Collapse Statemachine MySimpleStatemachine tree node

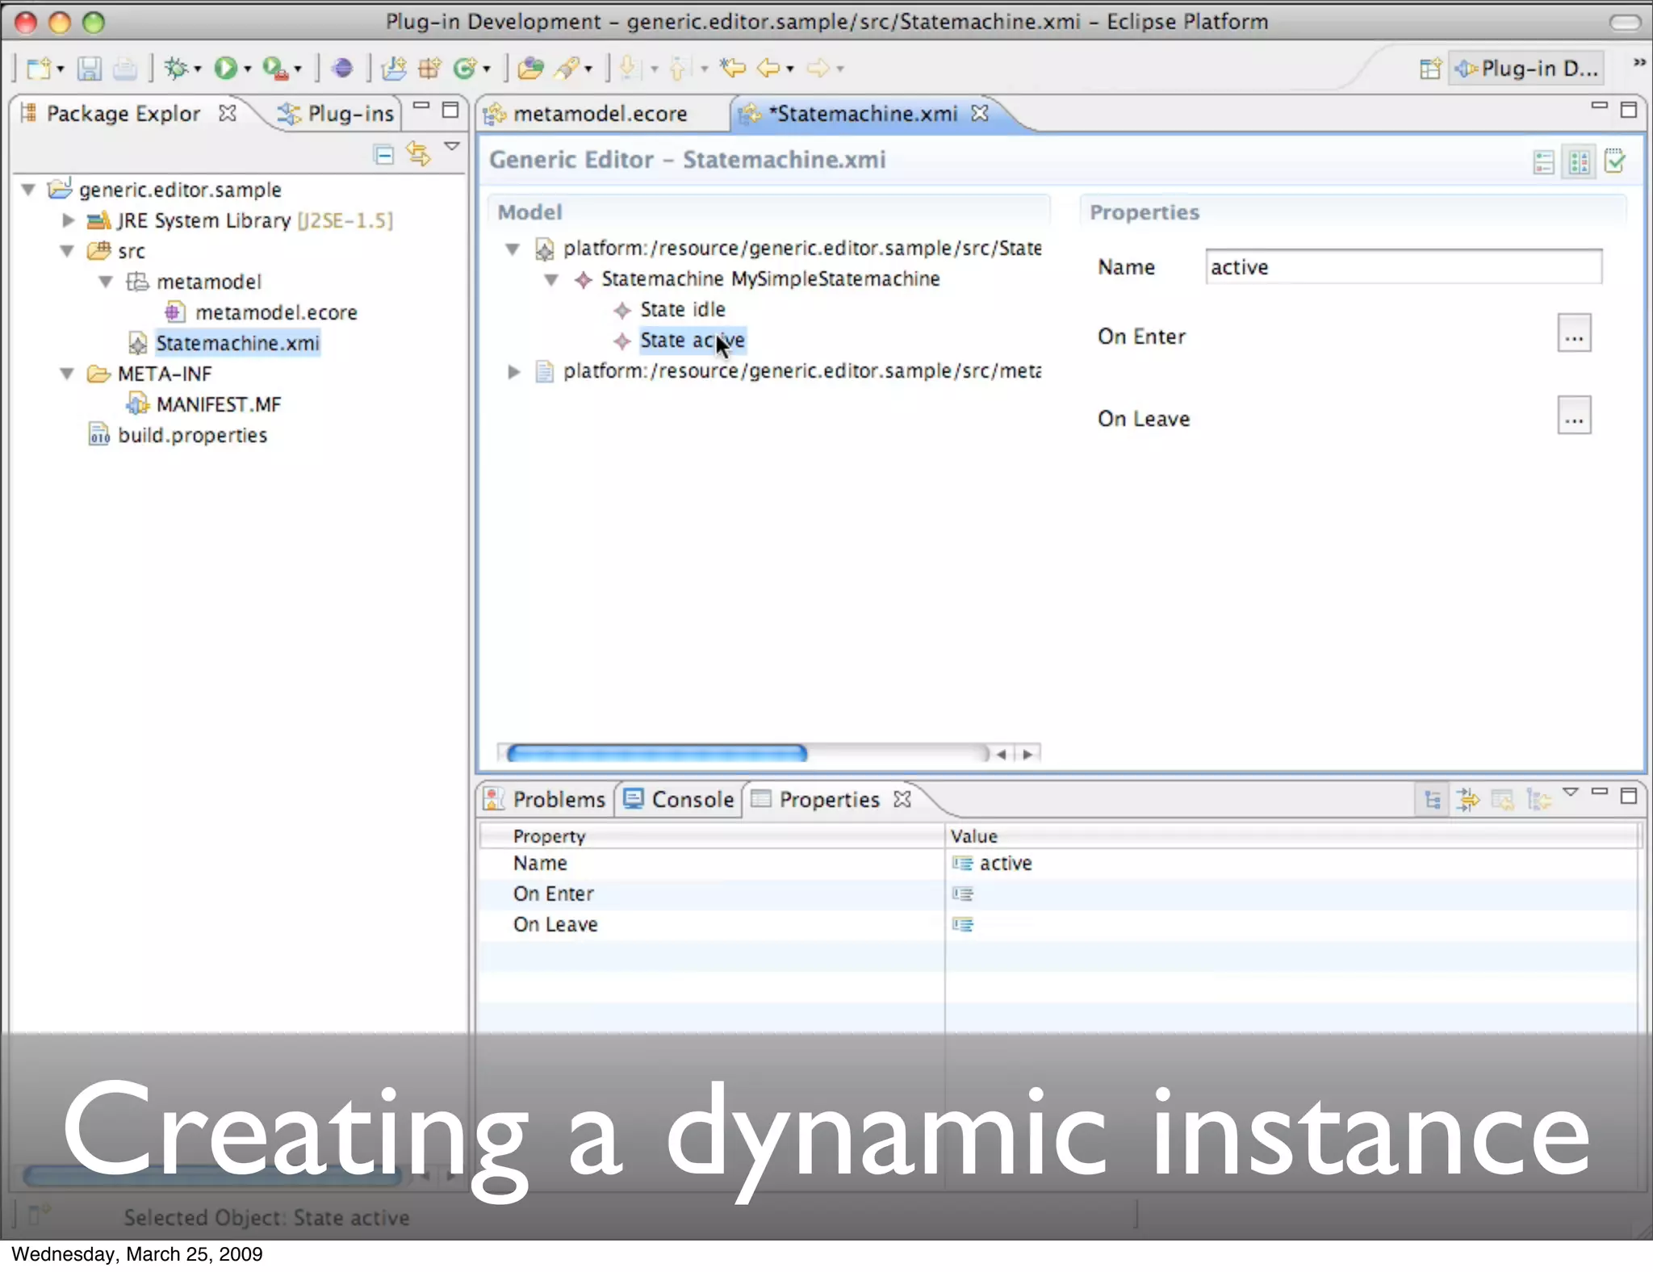point(552,279)
